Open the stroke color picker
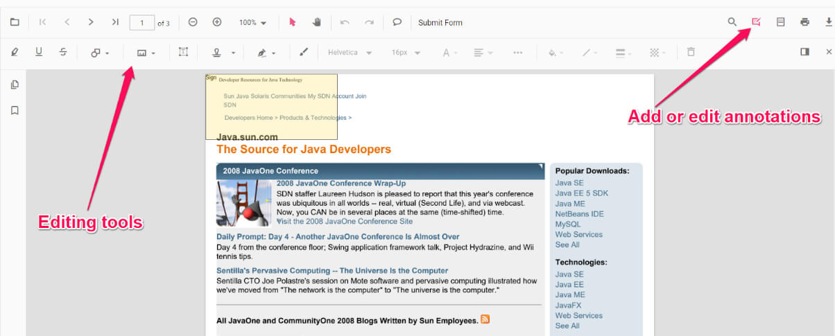This screenshot has width=835, height=336. coord(589,53)
